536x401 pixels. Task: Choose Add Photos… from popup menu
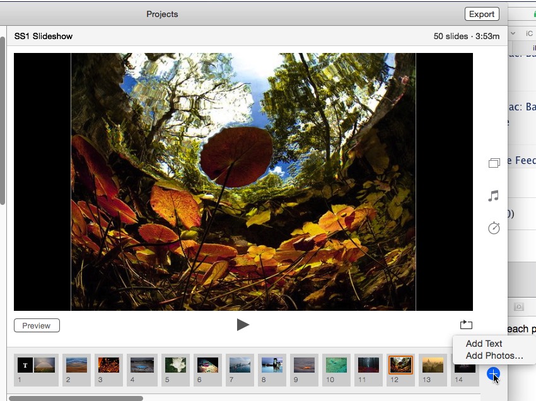tap(494, 356)
